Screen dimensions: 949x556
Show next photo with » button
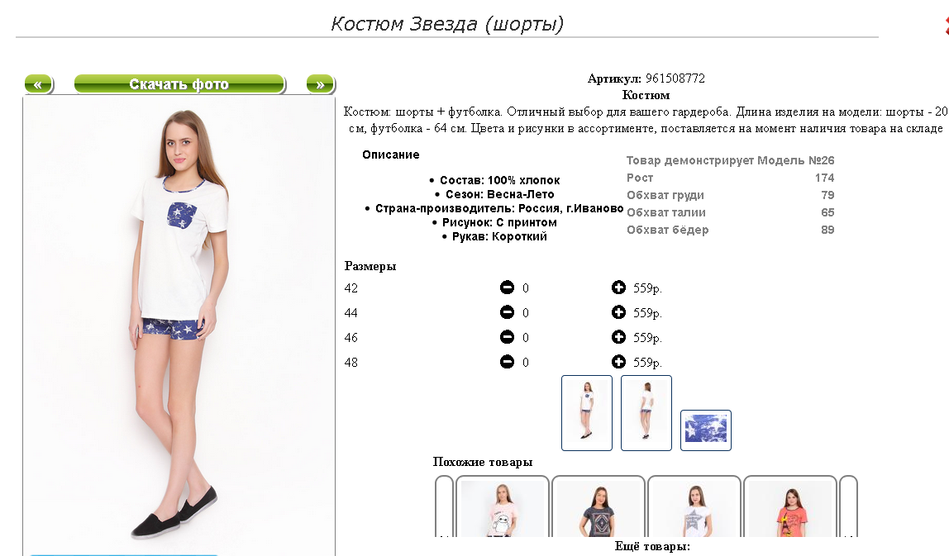[320, 84]
